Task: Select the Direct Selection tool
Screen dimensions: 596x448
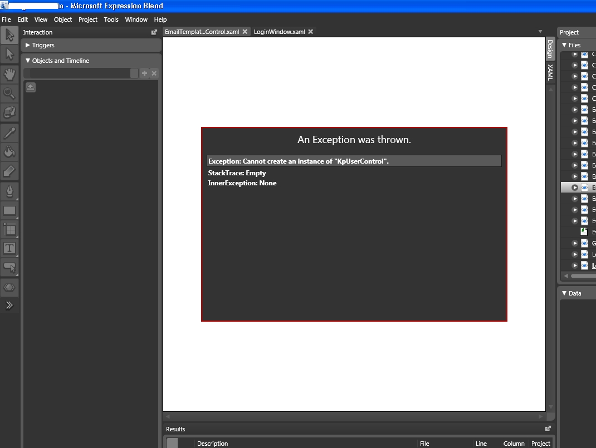Action: tap(9, 55)
